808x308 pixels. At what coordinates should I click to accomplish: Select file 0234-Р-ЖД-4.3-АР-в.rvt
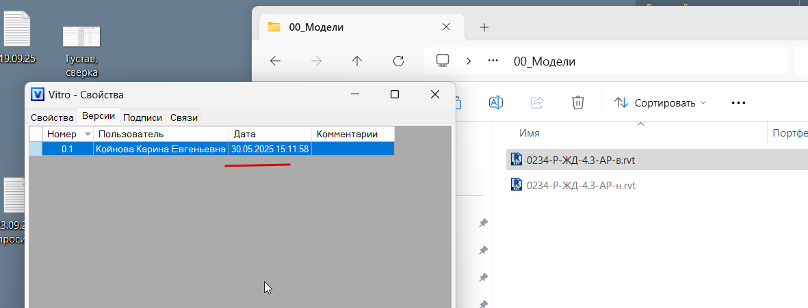point(581,160)
